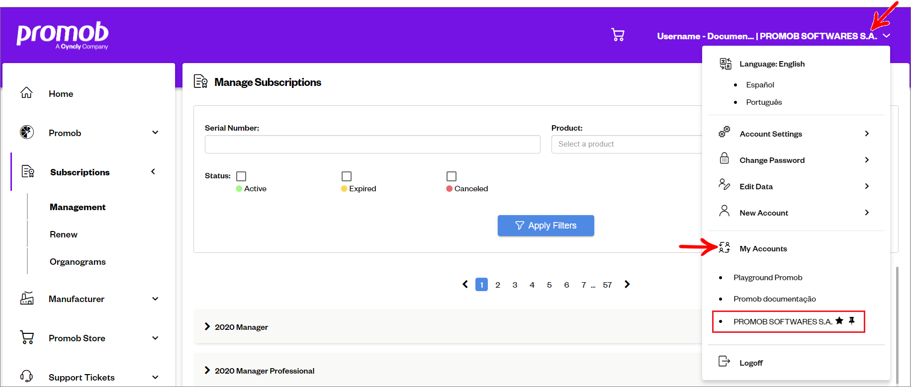
Task: Click the Apply Filters button
Action: 546,226
